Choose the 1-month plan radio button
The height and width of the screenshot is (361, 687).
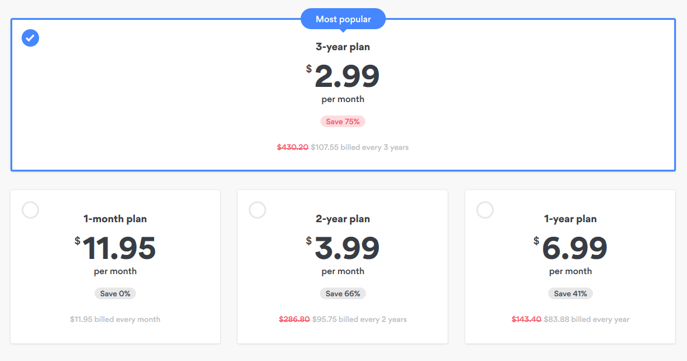pos(30,210)
